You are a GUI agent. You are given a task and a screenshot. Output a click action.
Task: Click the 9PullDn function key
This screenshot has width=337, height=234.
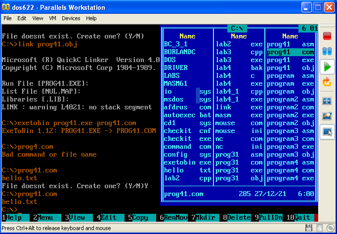point(268,218)
